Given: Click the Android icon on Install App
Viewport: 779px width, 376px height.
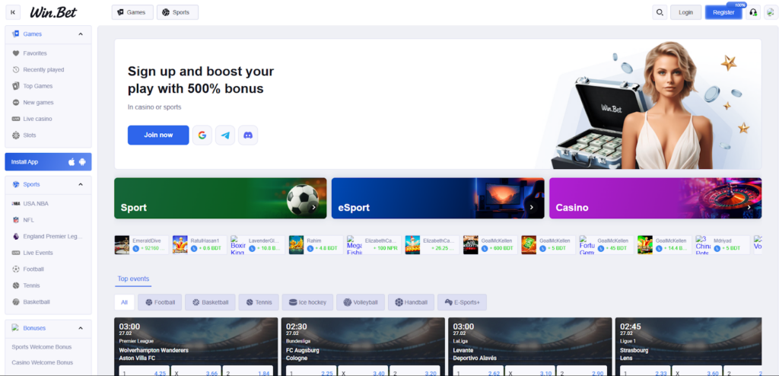Looking at the screenshot, I should (82, 162).
